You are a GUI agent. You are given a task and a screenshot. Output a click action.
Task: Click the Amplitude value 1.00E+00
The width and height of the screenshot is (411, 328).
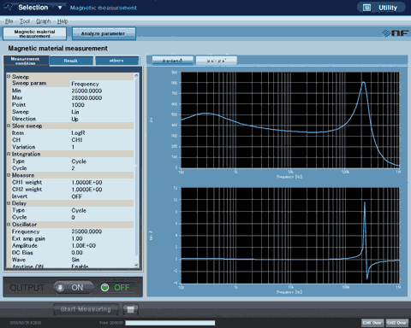[x=83, y=245]
